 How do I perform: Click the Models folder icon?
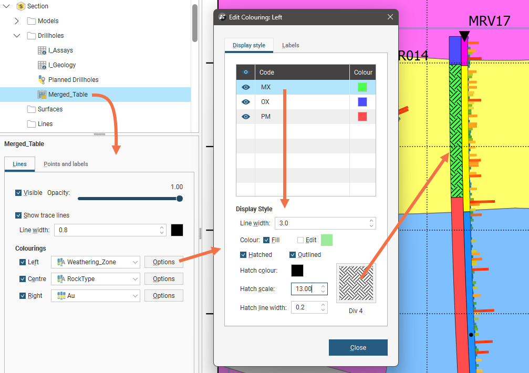pyautogui.click(x=32, y=21)
